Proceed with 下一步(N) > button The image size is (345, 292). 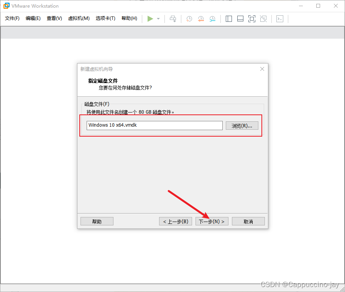coord(212,222)
